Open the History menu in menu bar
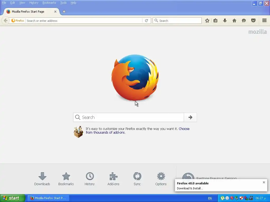The image size is (270, 202). pyautogui.click(x=34, y=3)
